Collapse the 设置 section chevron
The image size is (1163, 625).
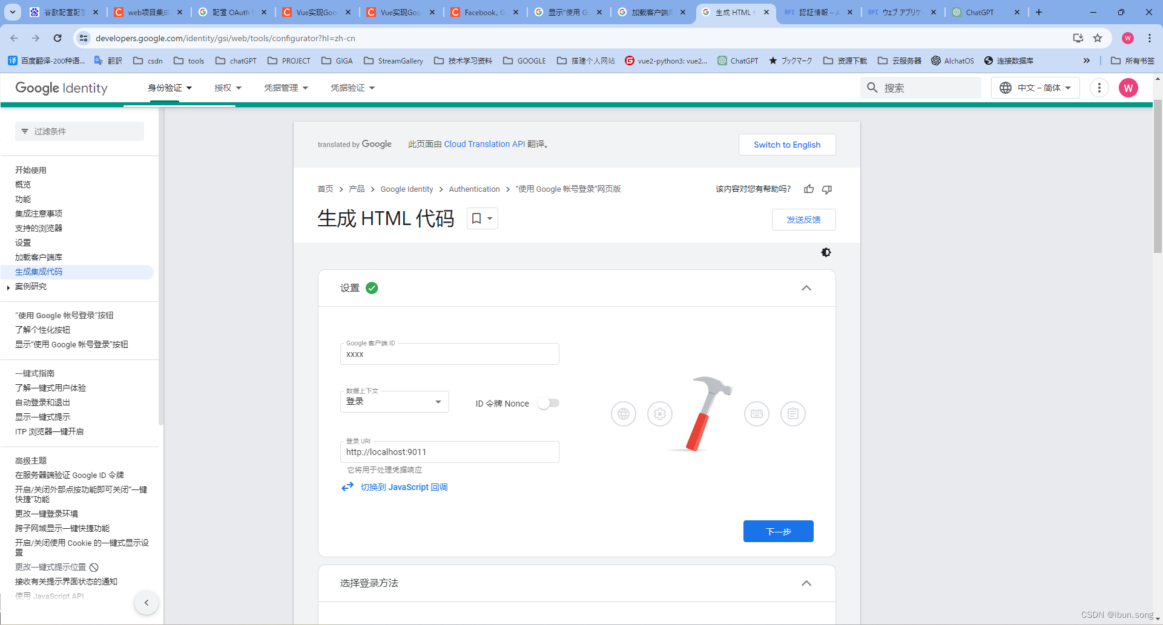click(806, 288)
